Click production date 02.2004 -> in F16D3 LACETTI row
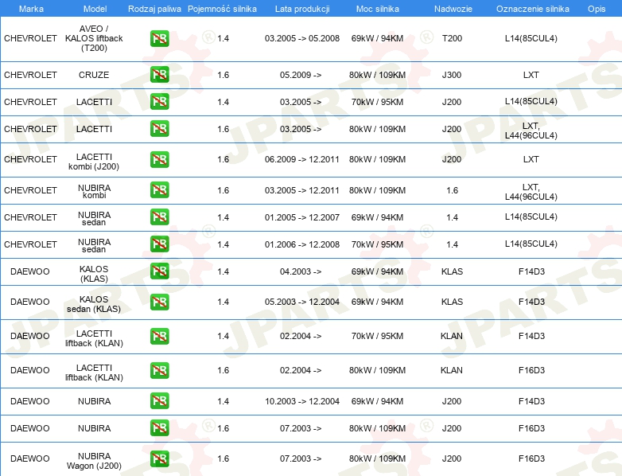This screenshot has width=622, height=476. coord(301,370)
